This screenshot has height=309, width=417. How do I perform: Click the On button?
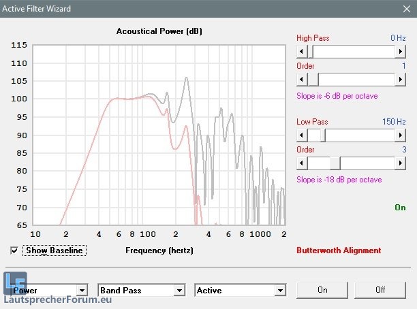(322, 290)
